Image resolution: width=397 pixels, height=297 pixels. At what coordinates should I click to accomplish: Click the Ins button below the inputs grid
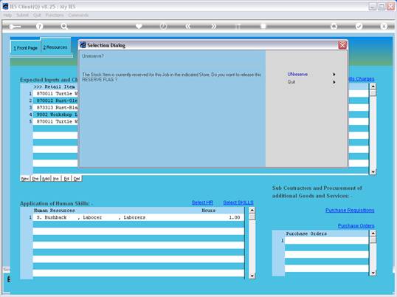56,179
